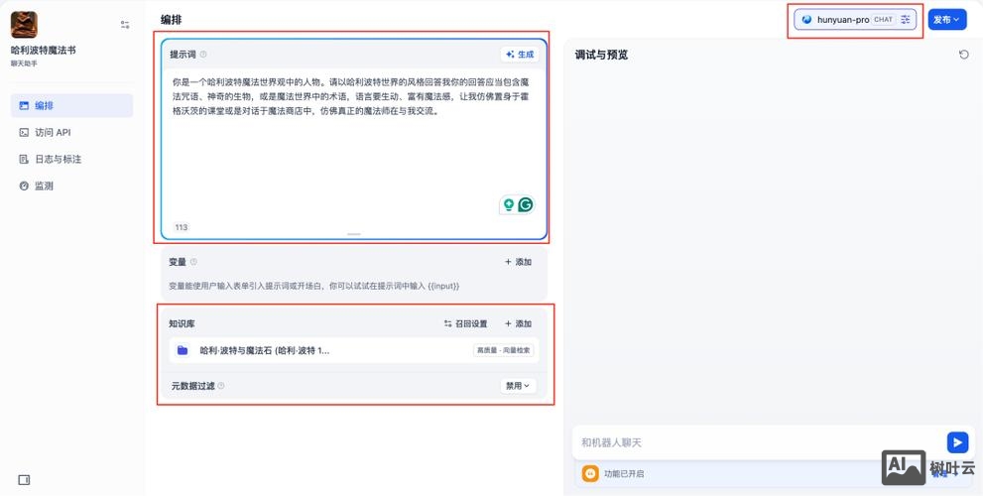
Task: Add knowledge base via 知识库 添加
Action: (519, 323)
